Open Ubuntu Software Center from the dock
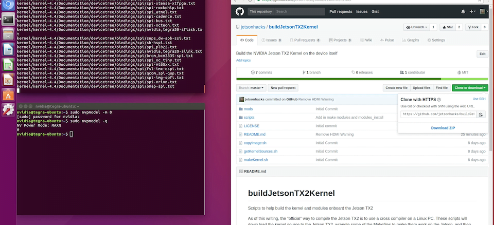The height and width of the screenshot is (225, 494). click(x=8, y=95)
